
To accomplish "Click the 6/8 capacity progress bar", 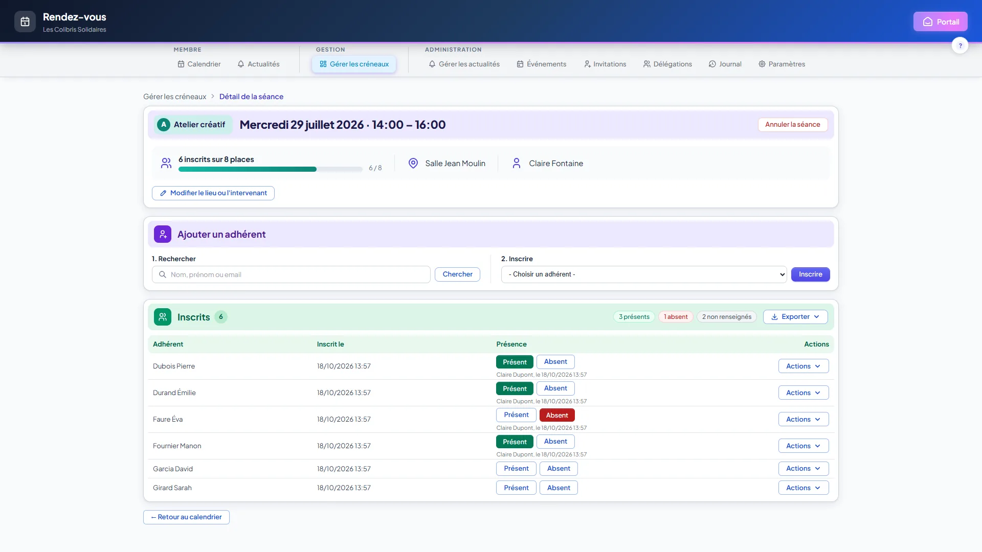I will click(x=271, y=169).
